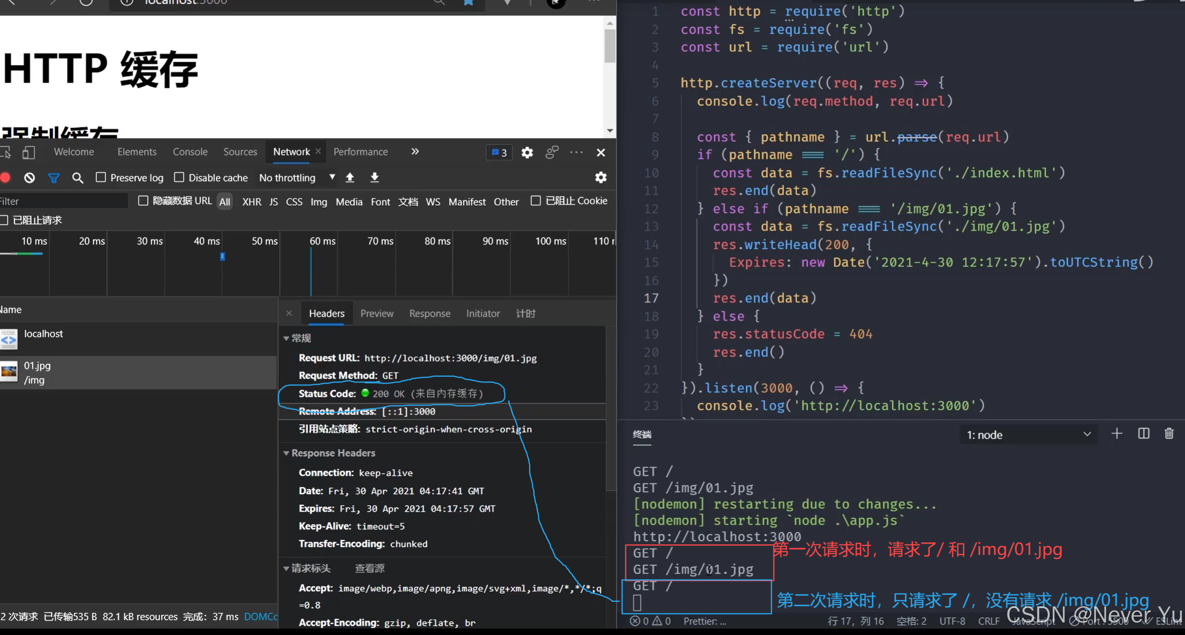Select the Img filter type button

[x=318, y=202]
